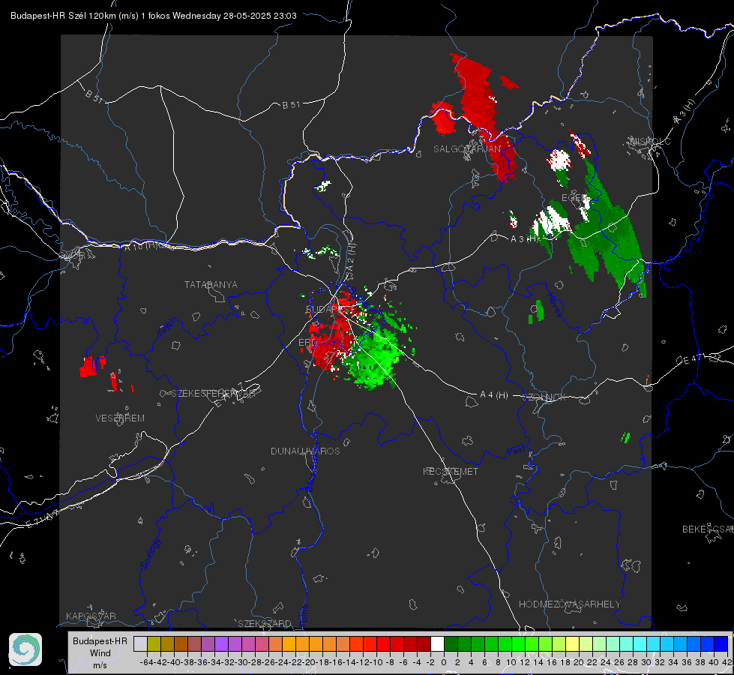Image resolution: width=734 pixels, height=675 pixels.
Task: Click the A 4 (H) road label
Action: [494, 395]
